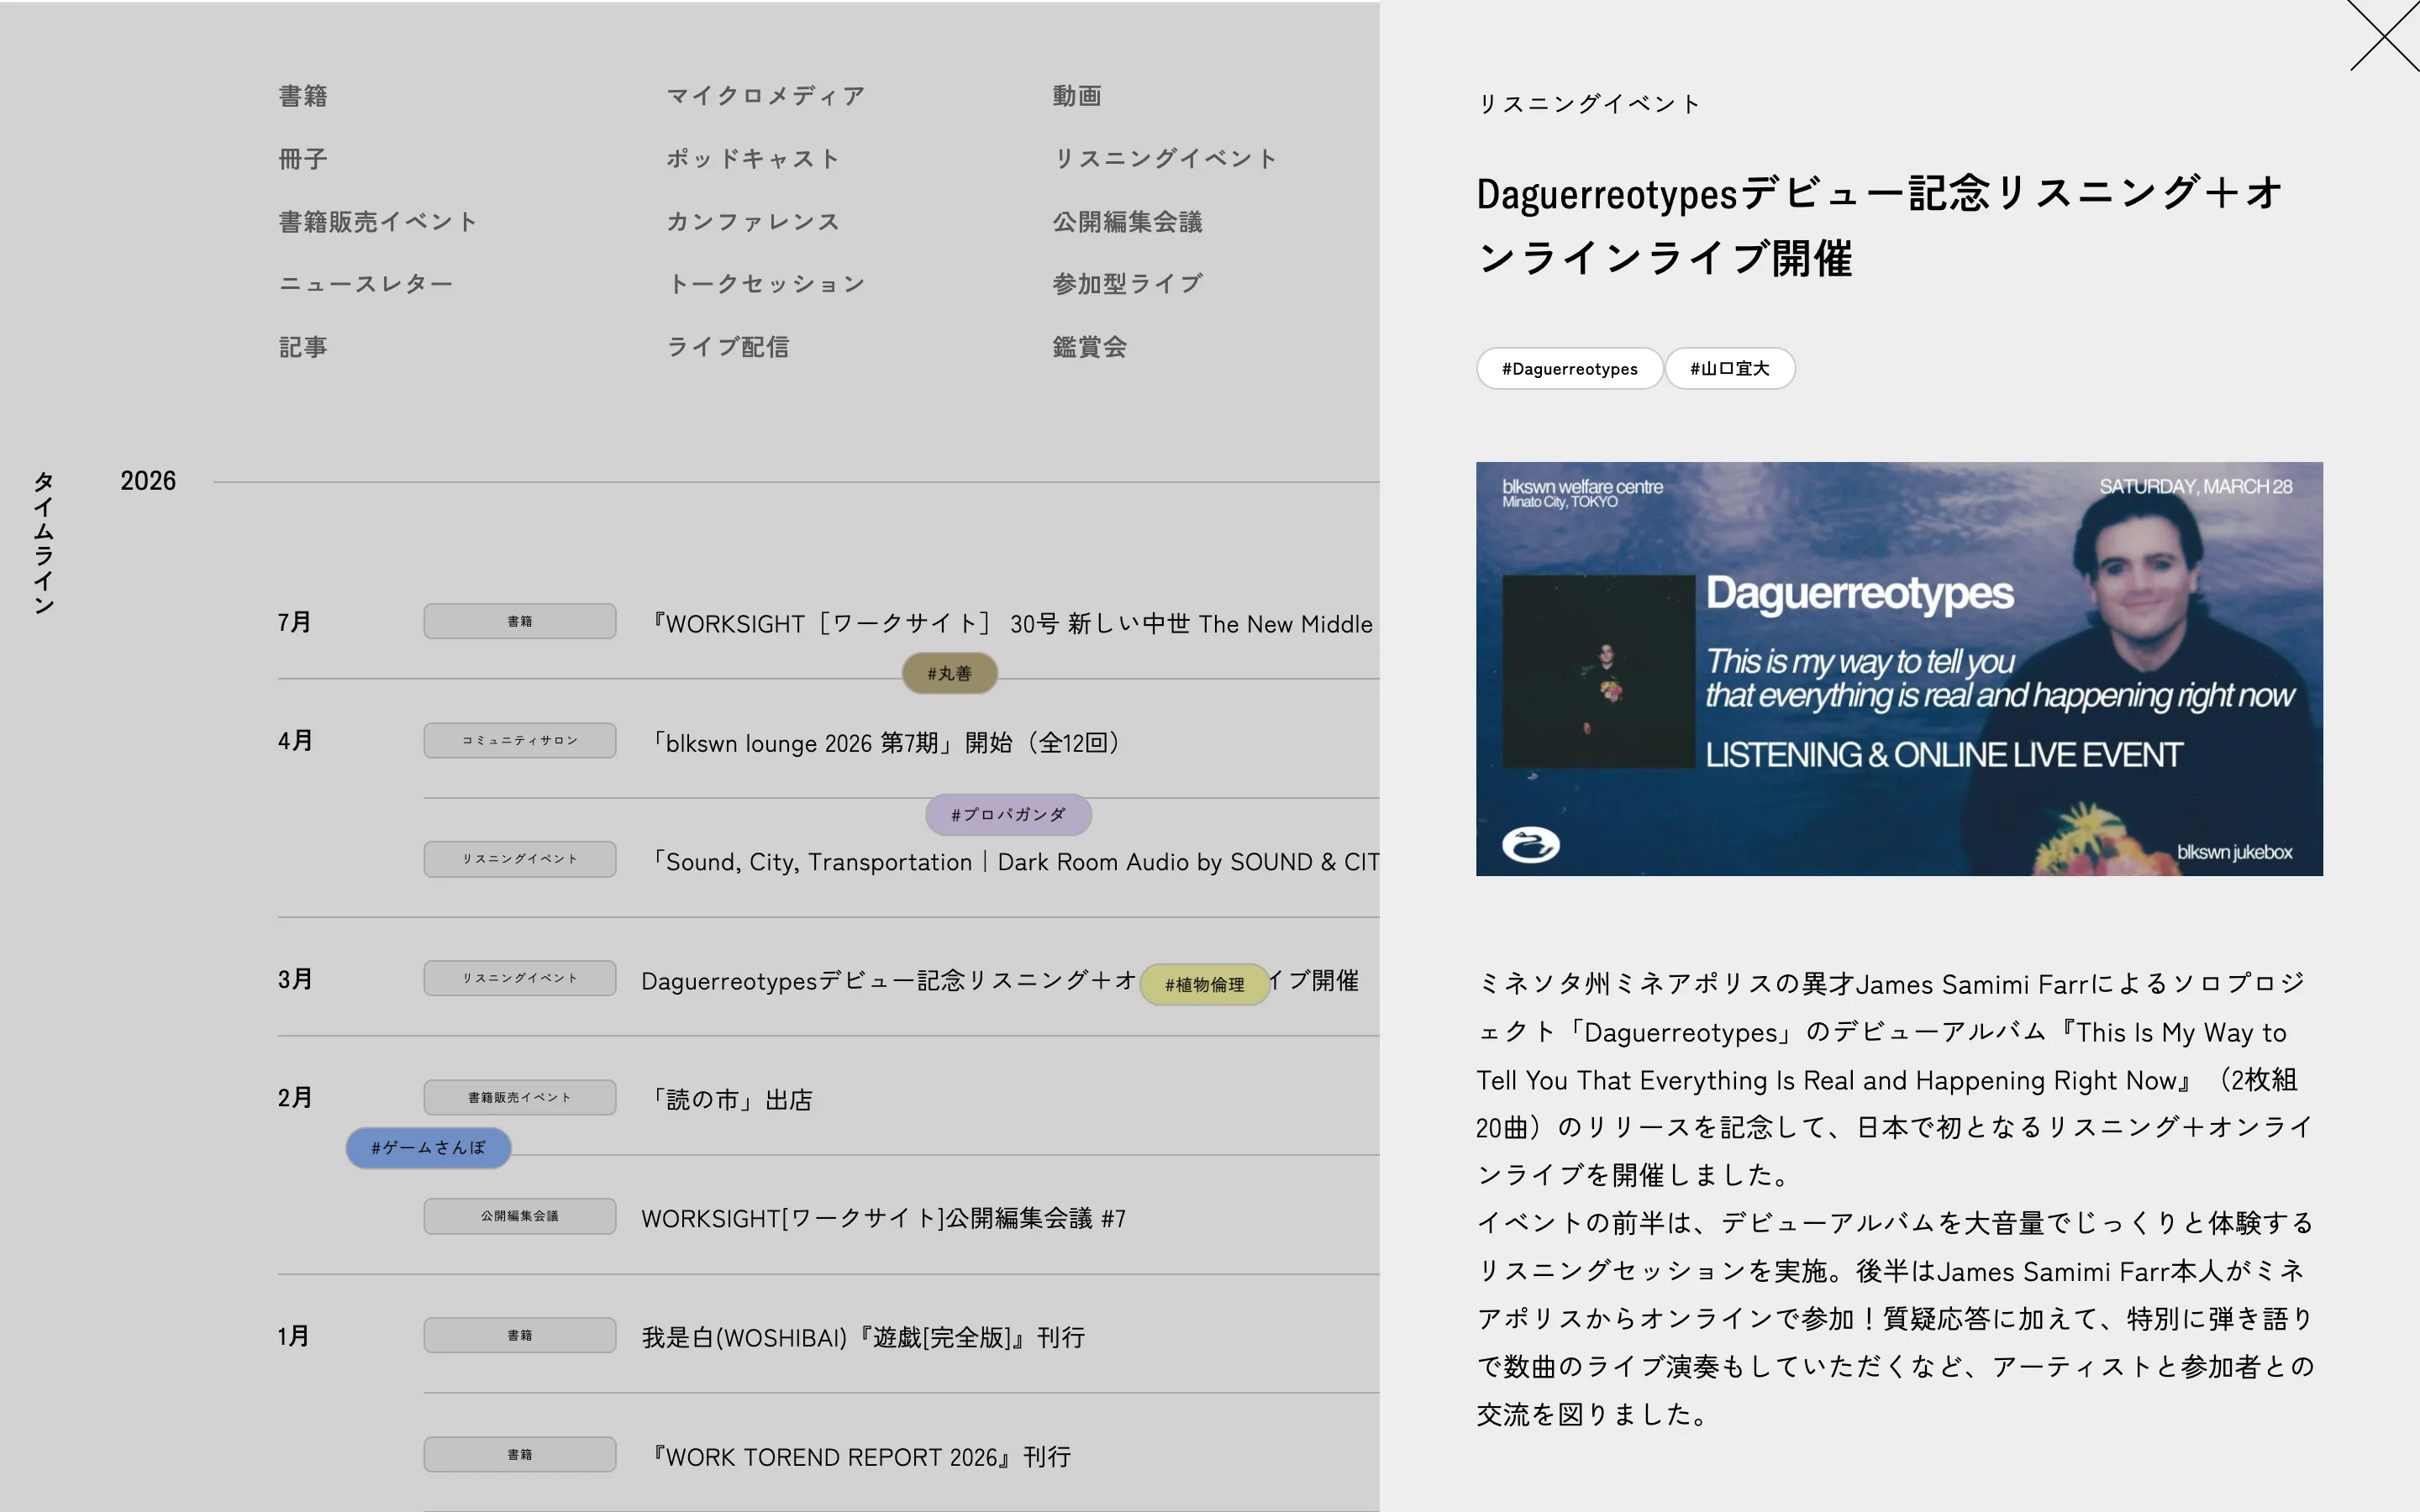Open the Daguerreotypes event banner image
The height and width of the screenshot is (1512, 2420).
1899,669
